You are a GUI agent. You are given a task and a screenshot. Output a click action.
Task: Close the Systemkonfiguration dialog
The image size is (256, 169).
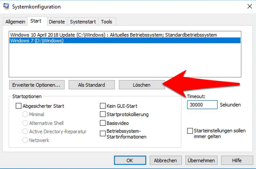click(249, 7)
